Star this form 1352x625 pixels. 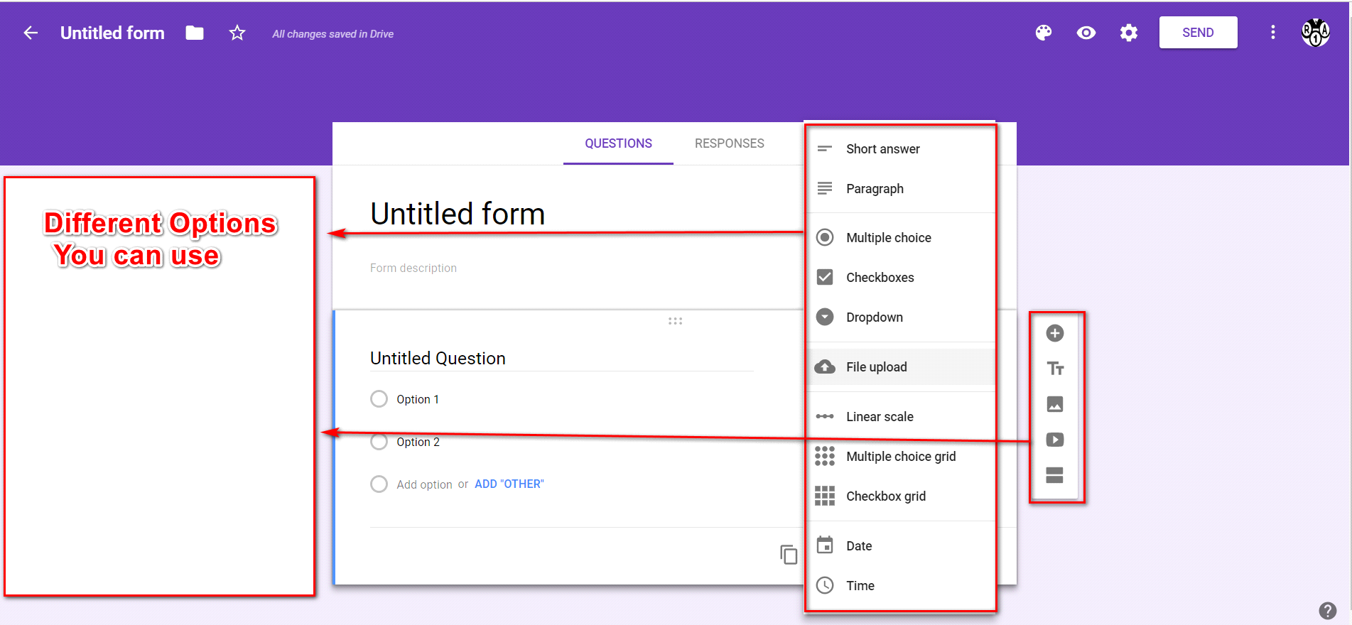[x=237, y=33]
